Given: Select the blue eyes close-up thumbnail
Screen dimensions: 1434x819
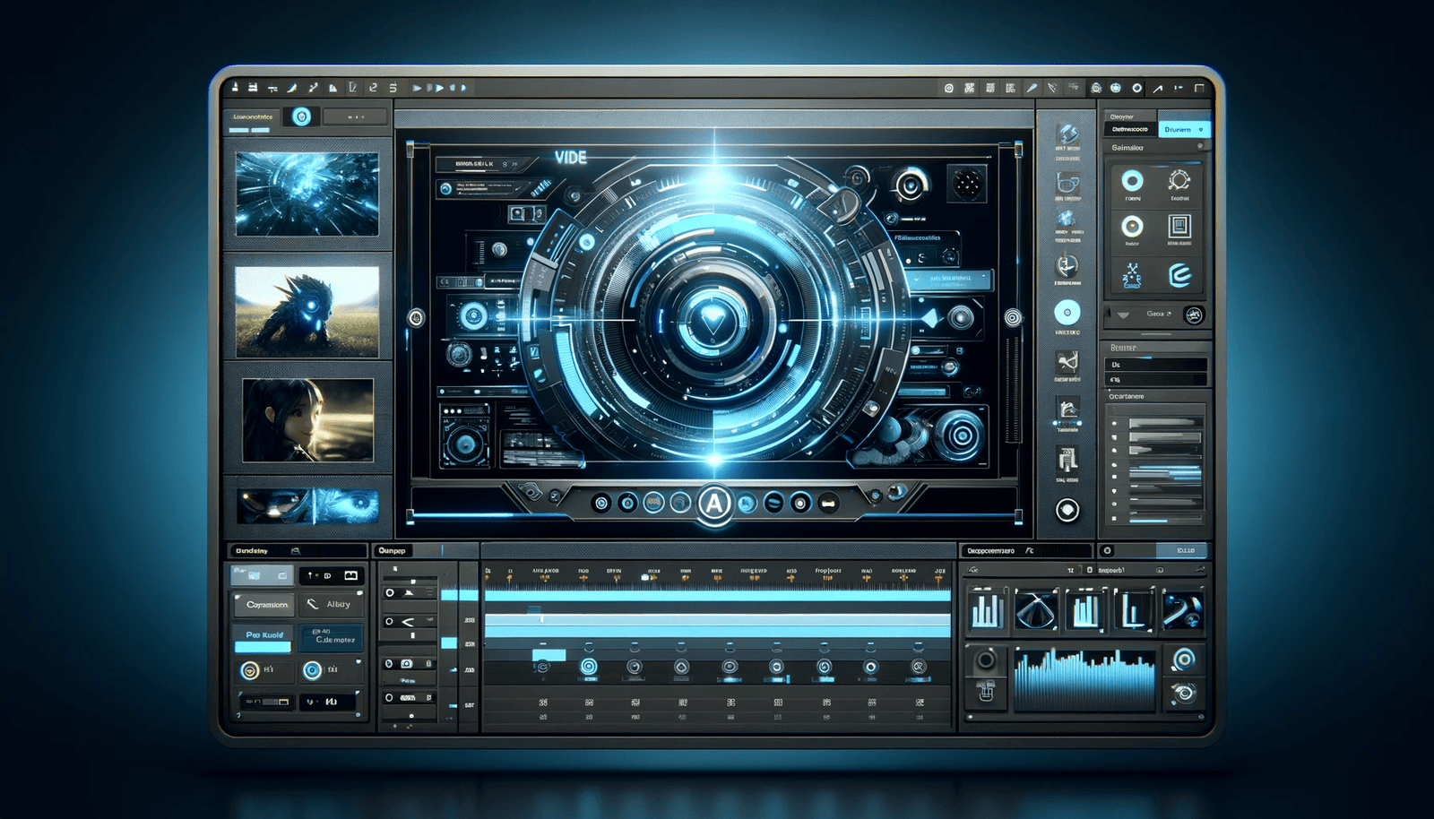Looking at the screenshot, I should [307, 506].
